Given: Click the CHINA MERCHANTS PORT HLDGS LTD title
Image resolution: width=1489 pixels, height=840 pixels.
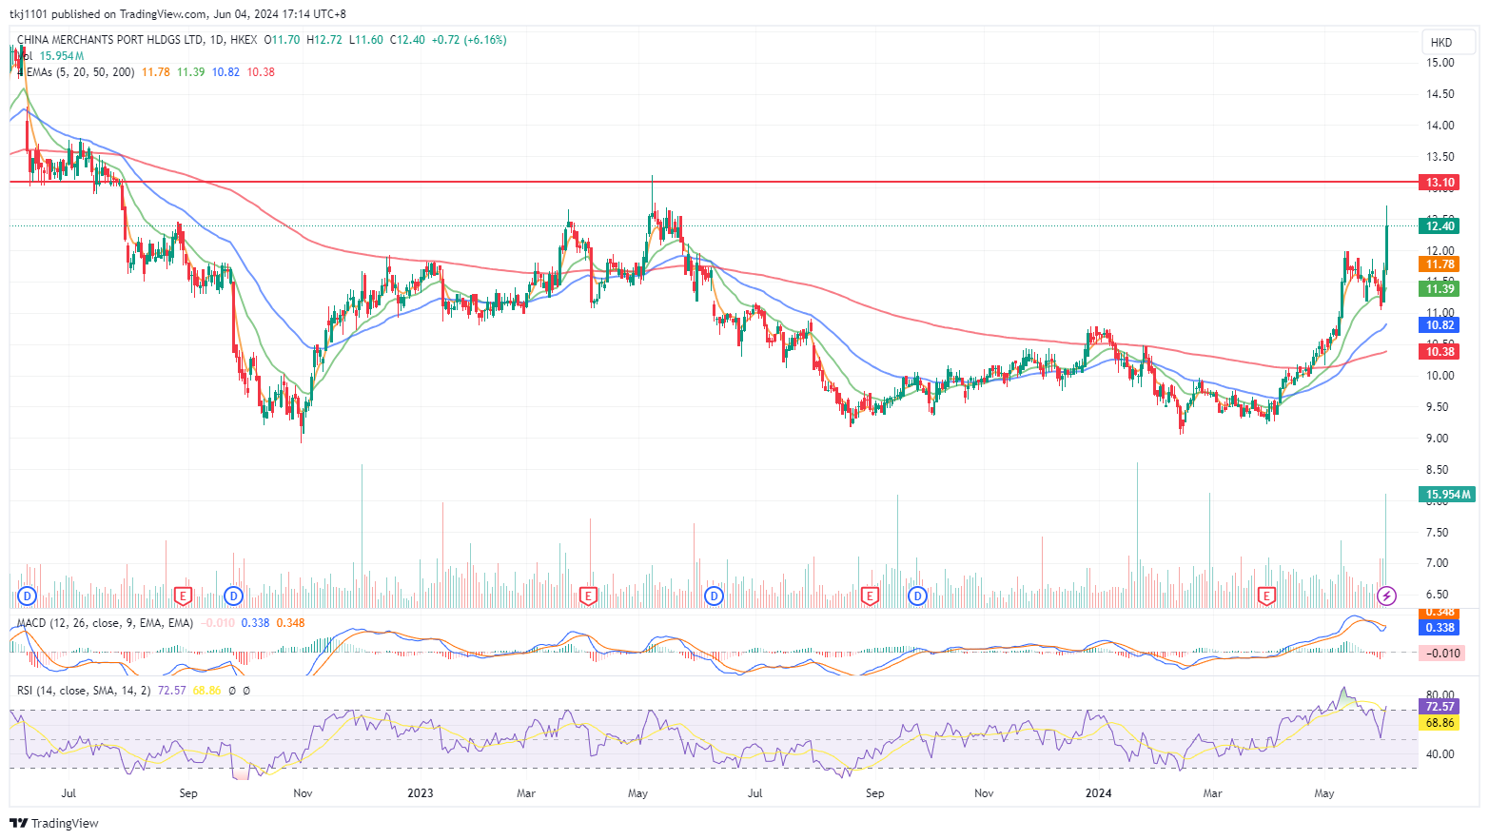Looking at the screenshot, I should point(110,40).
